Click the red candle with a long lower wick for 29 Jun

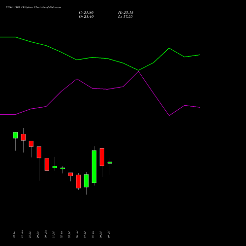(39, 152)
